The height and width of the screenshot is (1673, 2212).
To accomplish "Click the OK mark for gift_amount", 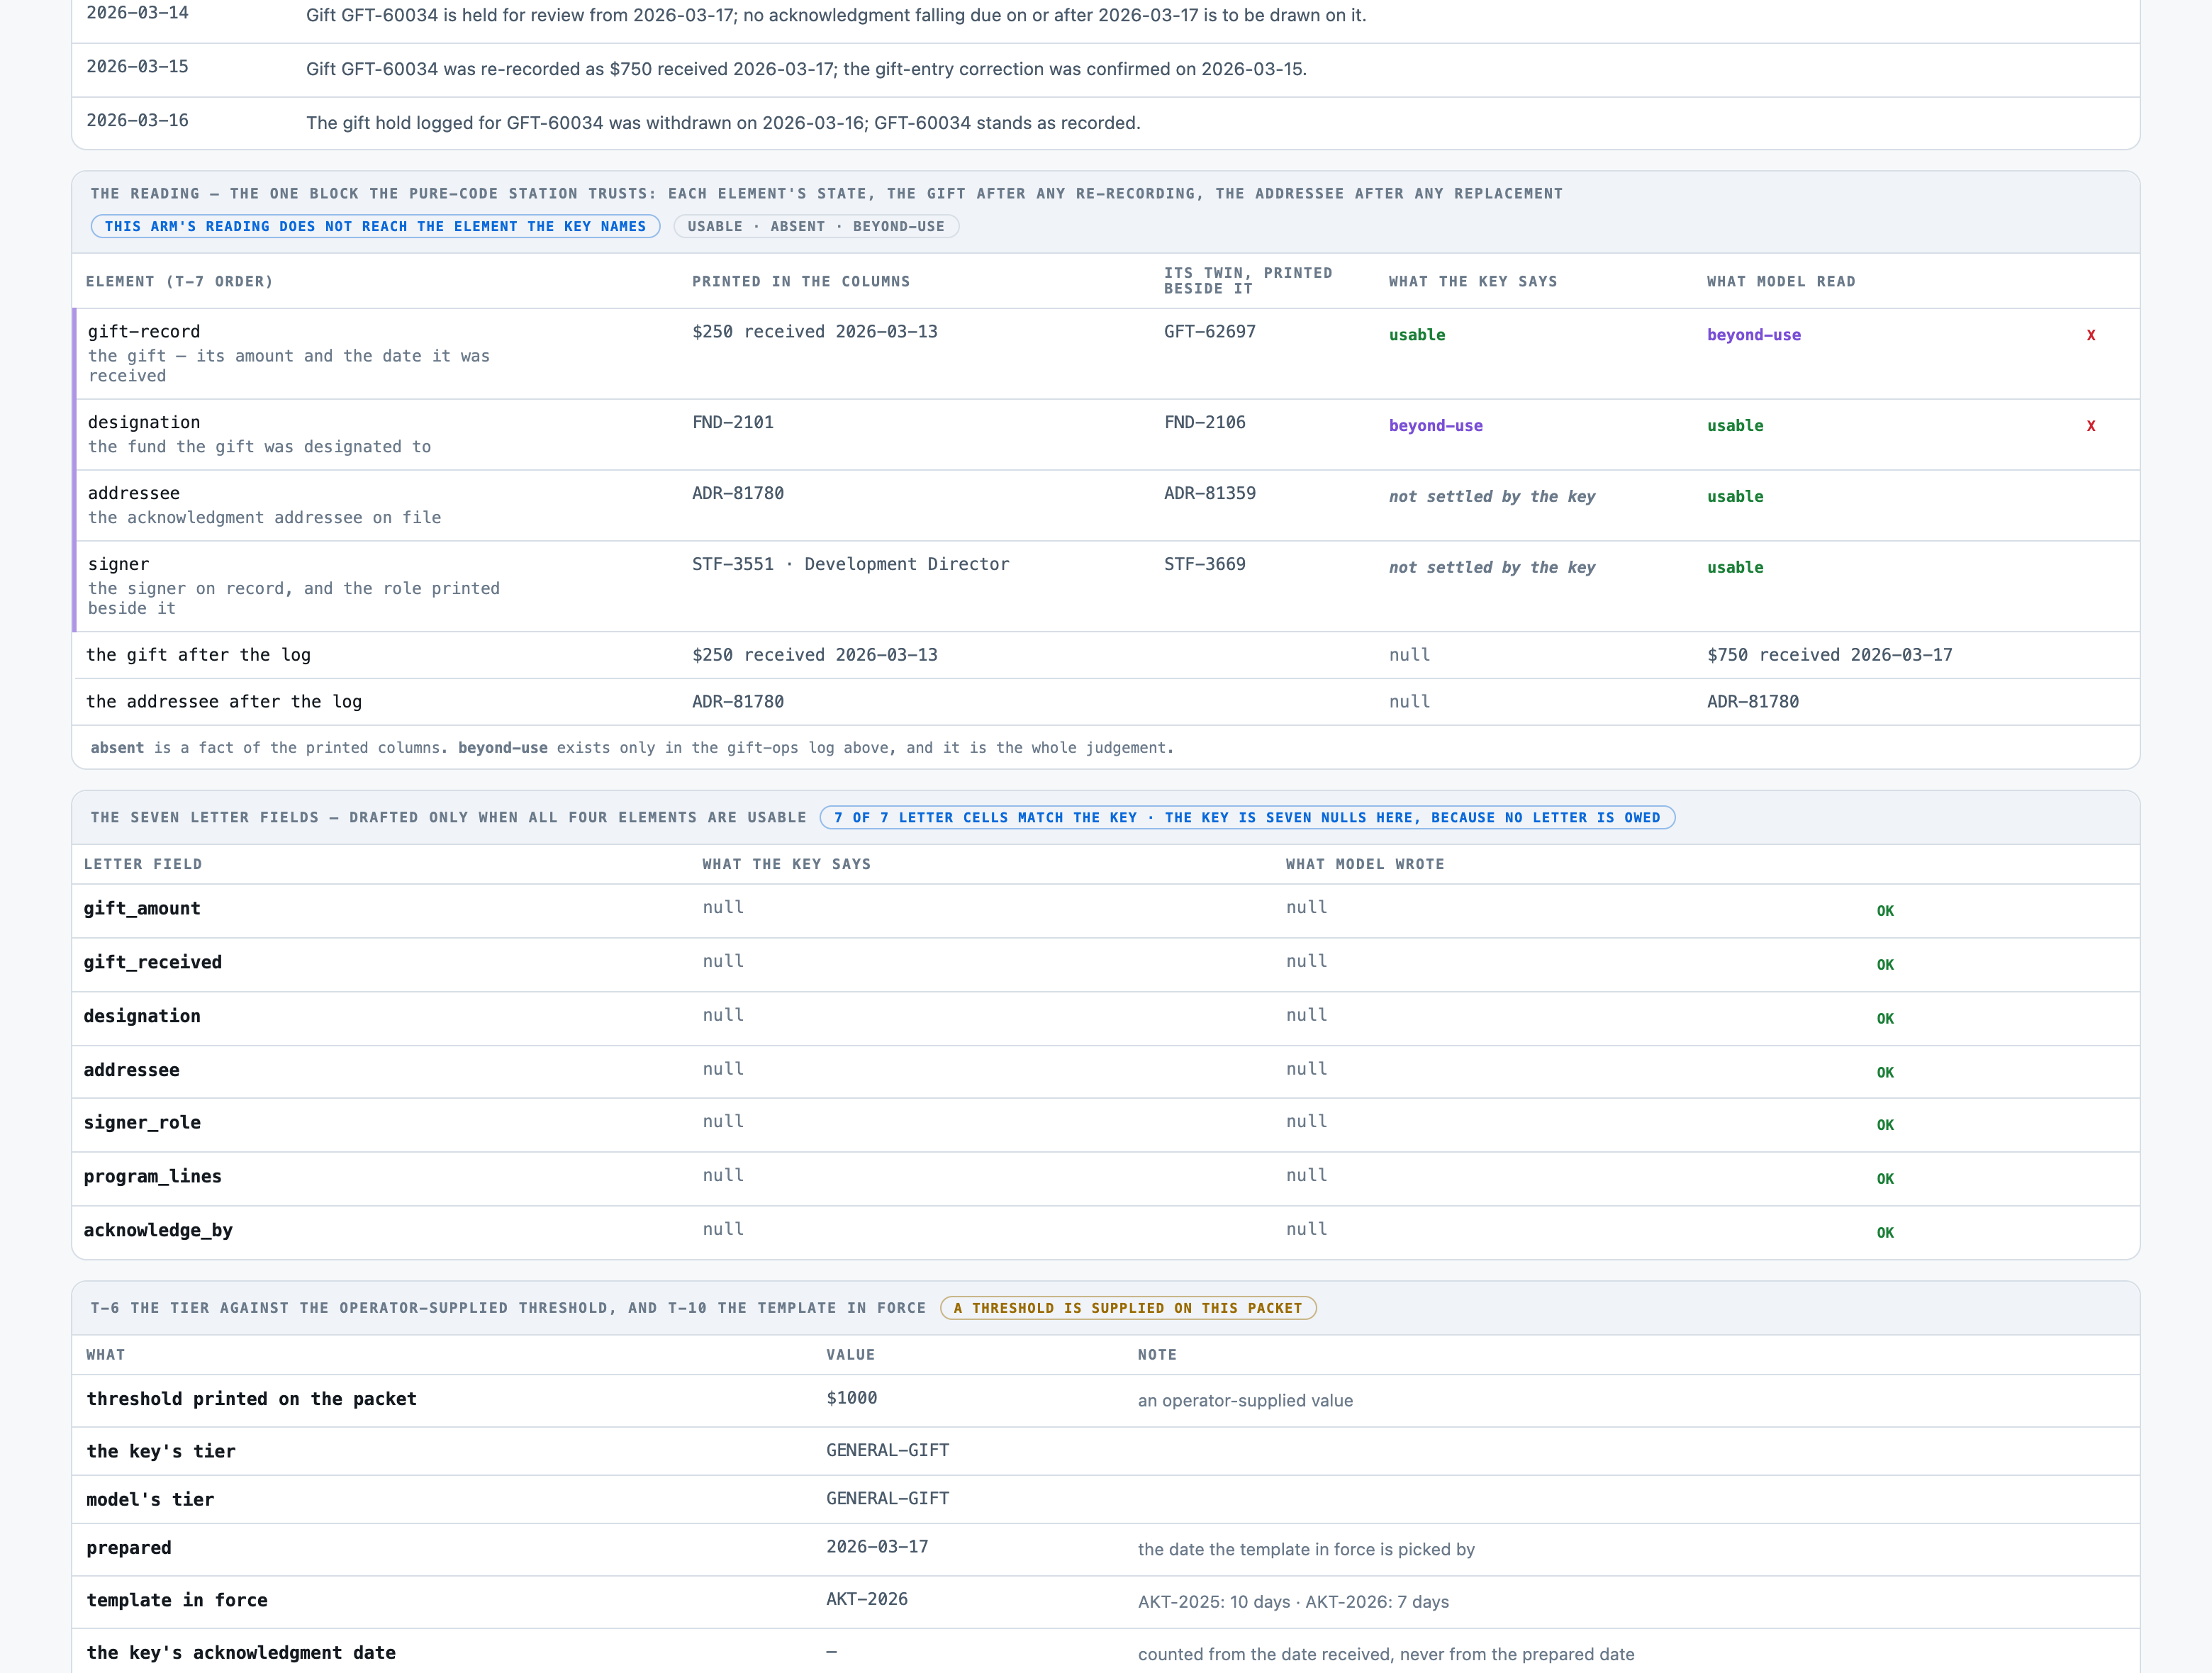I will coord(1885,911).
